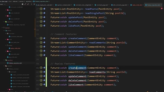164x92 pixels.
Task: Click the gutter implementation icon beside deletePost
Action: point(41,21)
